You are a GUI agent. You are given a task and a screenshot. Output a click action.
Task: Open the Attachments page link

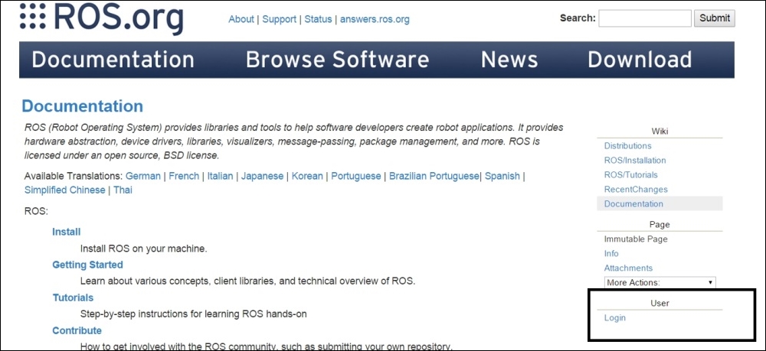click(x=628, y=268)
